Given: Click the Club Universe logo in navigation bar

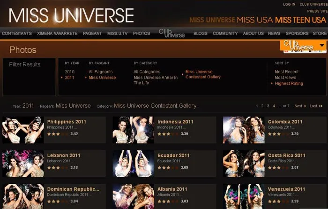Looking at the screenshot, I should (171, 33).
